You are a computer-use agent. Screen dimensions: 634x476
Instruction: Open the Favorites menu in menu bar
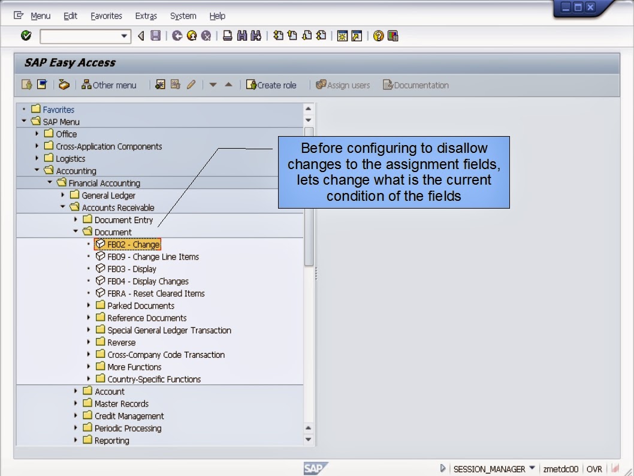click(x=106, y=16)
